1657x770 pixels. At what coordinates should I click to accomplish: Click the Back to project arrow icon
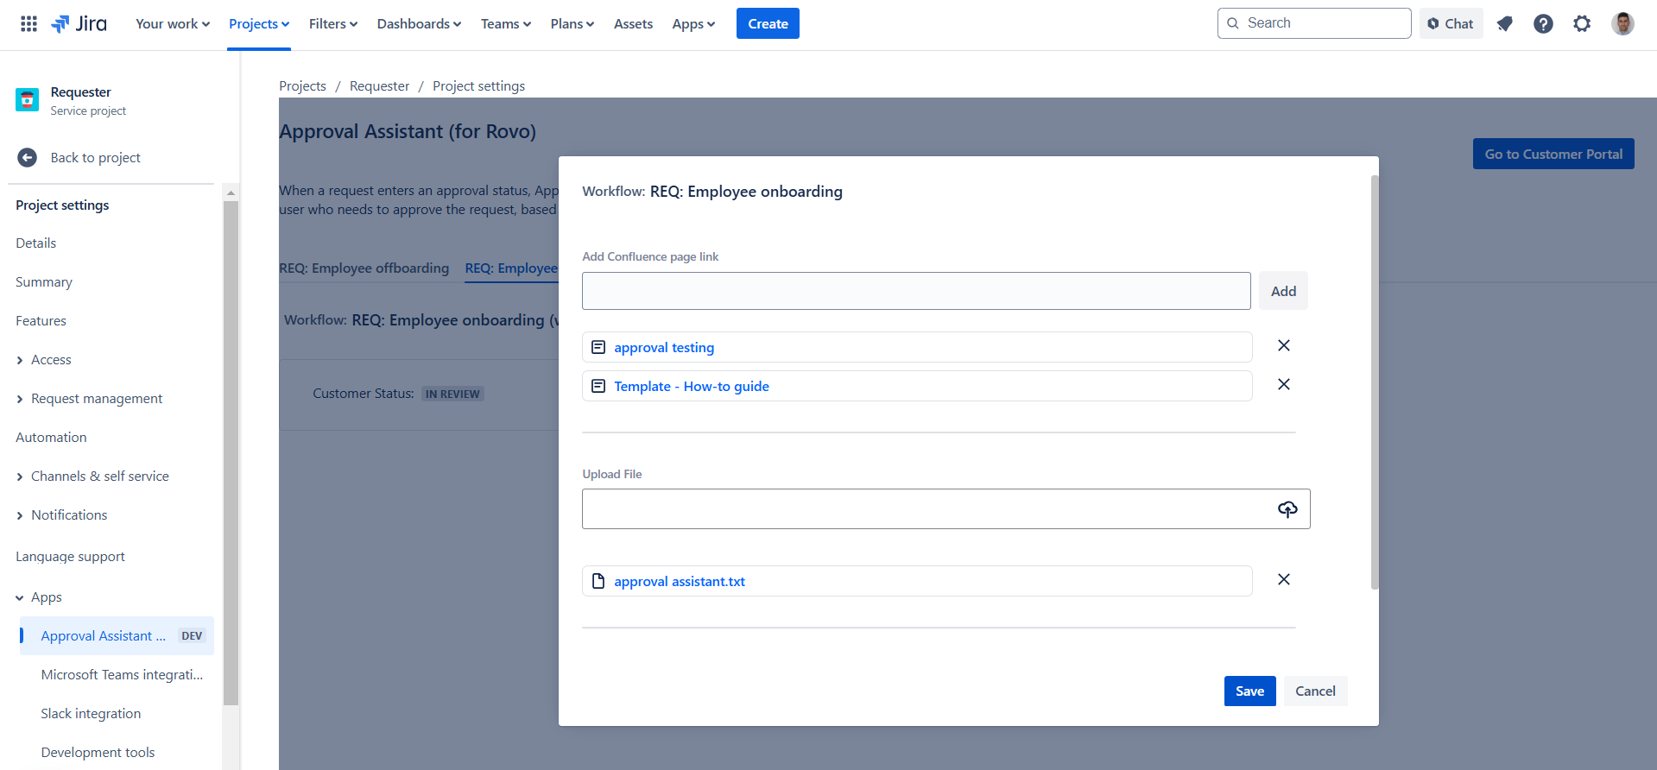pos(27,157)
